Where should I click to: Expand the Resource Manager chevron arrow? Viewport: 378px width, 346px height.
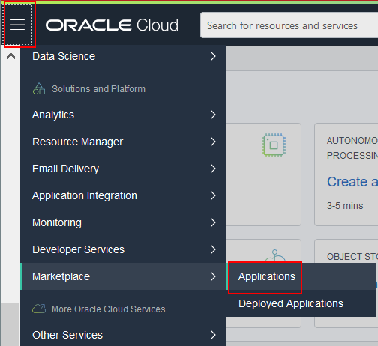(x=213, y=142)
